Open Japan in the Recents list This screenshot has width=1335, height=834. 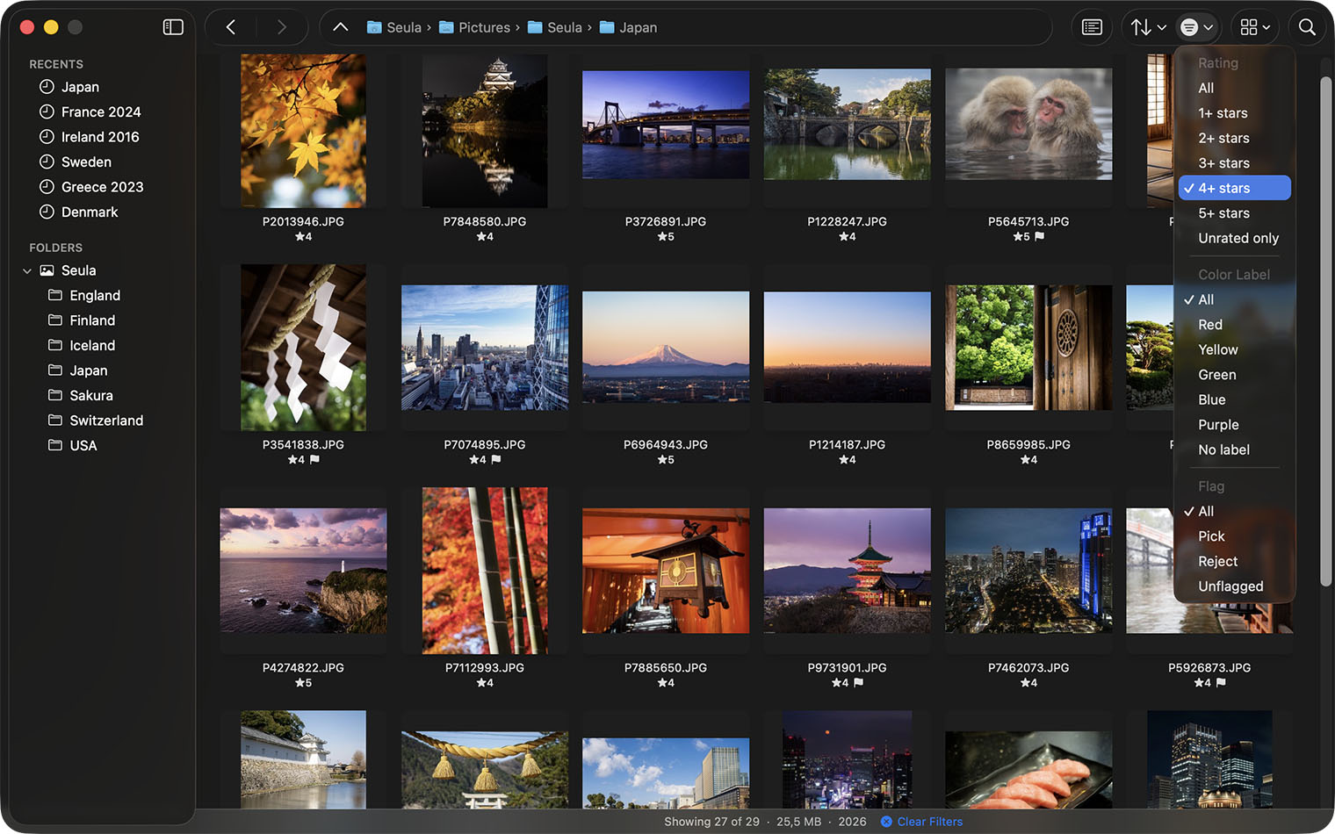tap(80, 87)
